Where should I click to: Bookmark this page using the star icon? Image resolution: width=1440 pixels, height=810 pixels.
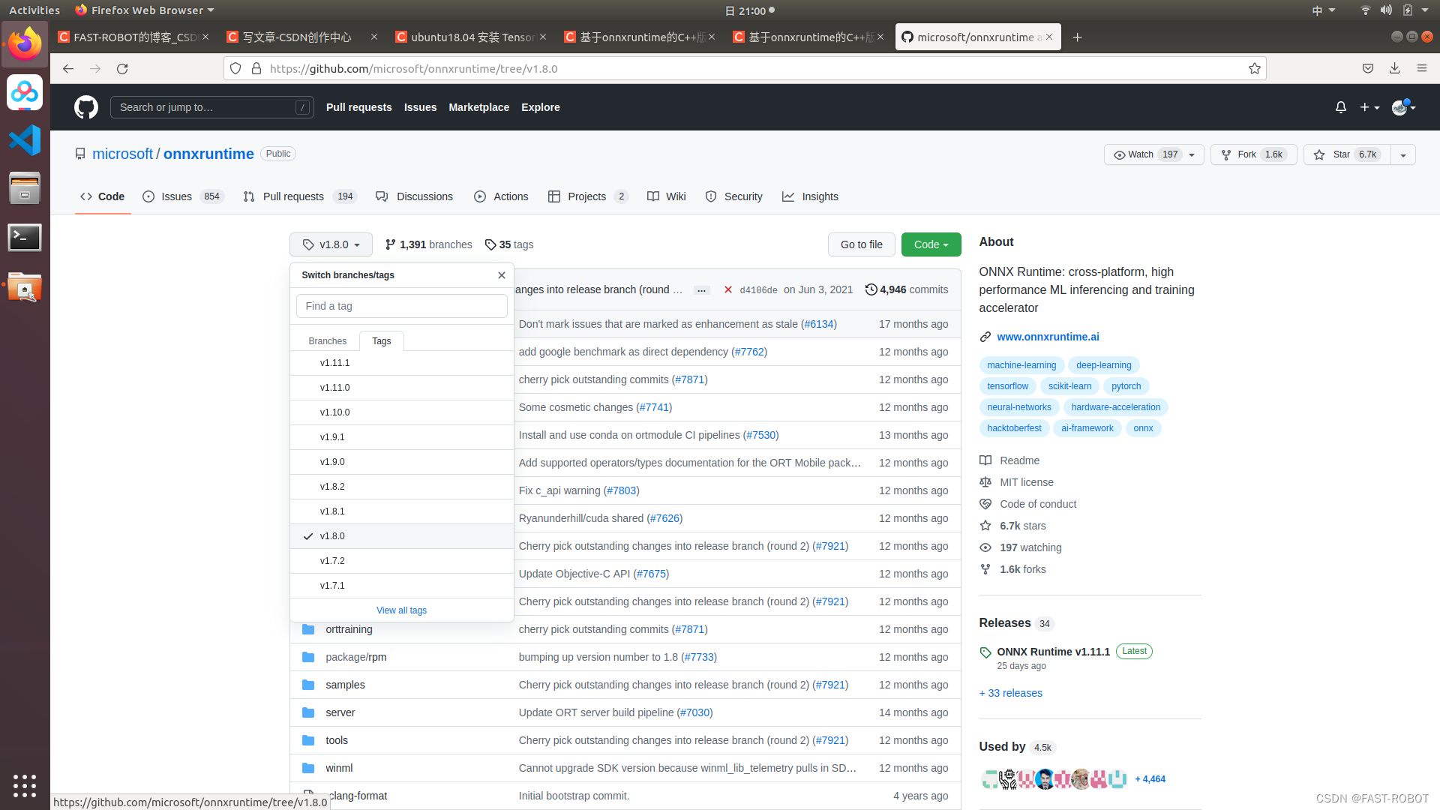coord(1255,68)
